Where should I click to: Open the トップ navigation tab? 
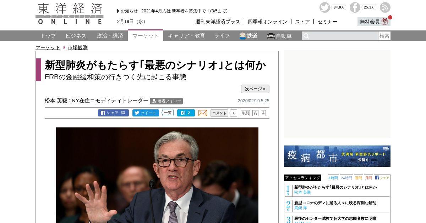tap(48, 36)
